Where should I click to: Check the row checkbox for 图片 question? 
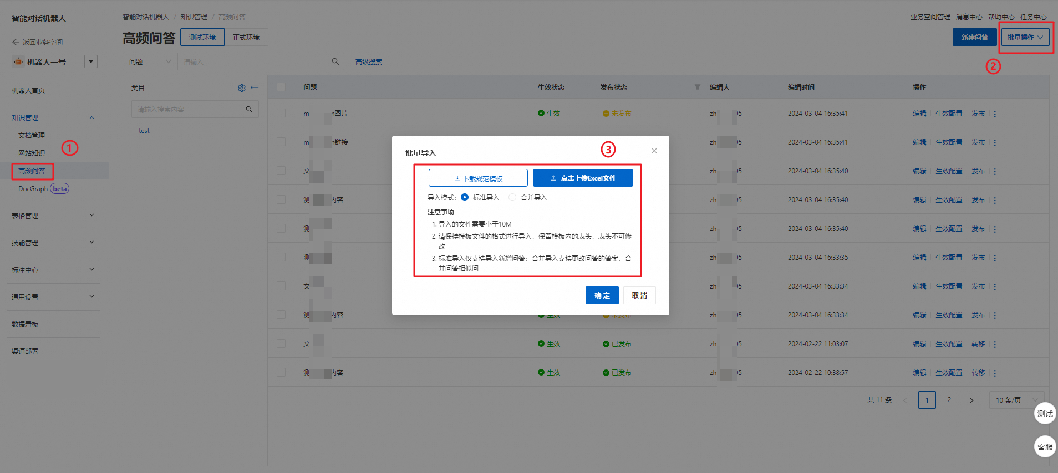click(x=281, y=113)
